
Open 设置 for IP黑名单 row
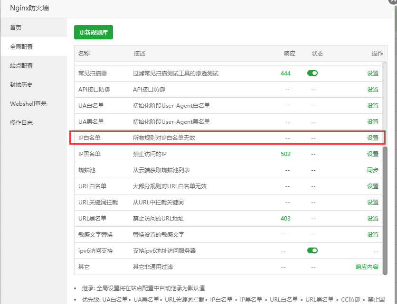(x=372, y=154)
